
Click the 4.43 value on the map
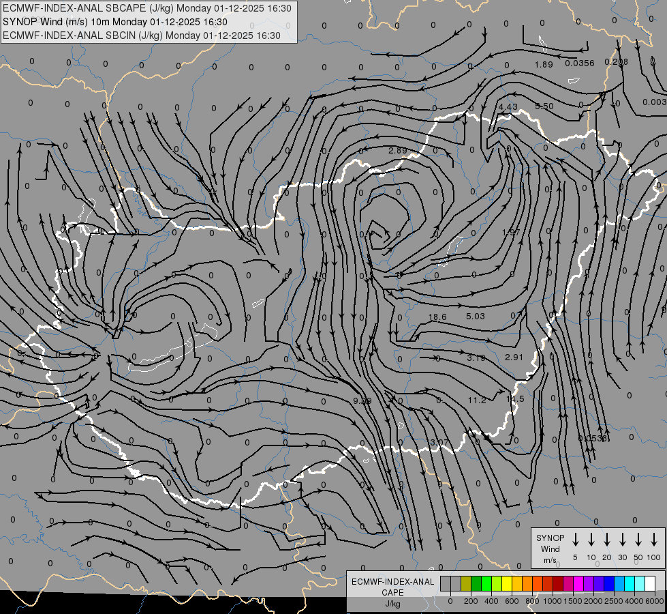(508, 107)
